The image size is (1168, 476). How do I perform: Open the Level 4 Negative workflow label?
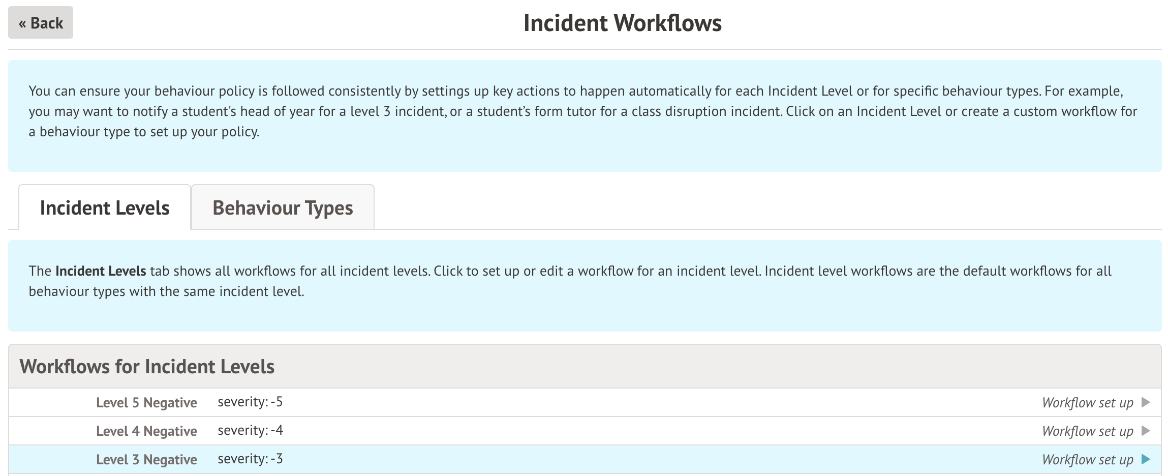tap(146, 431)
